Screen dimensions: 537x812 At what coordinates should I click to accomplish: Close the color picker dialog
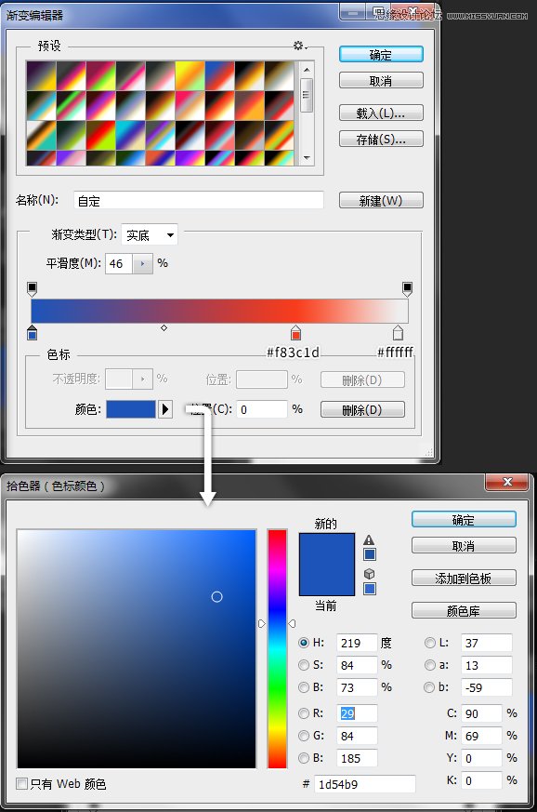click(x=507, y=482)
